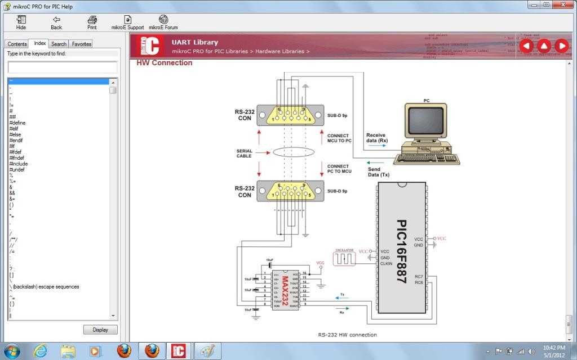Switch to the Favorites tab

coord(81,44)
